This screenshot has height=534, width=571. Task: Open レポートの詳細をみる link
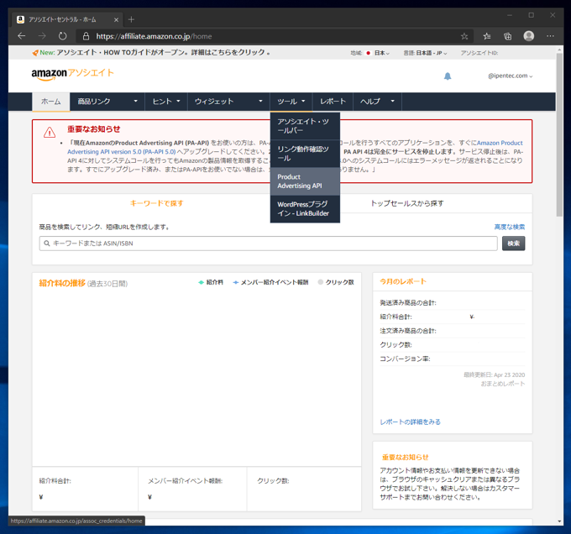410,421
